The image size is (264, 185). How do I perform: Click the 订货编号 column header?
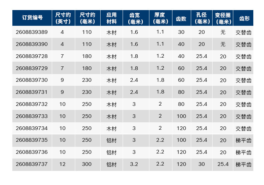(x=32, y=17)
